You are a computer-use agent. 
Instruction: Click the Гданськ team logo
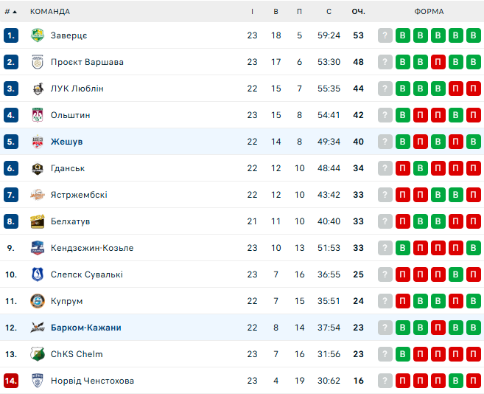38,168
